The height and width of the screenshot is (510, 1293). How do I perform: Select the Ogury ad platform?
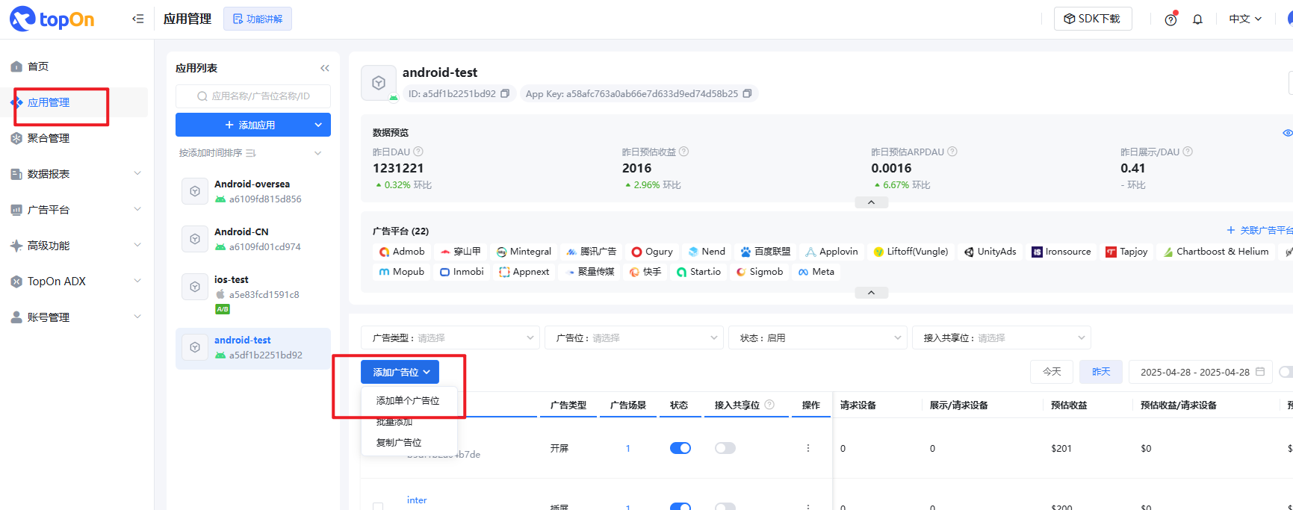pos(652,252)
